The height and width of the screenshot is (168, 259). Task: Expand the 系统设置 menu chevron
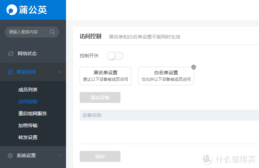pos(59,155)
